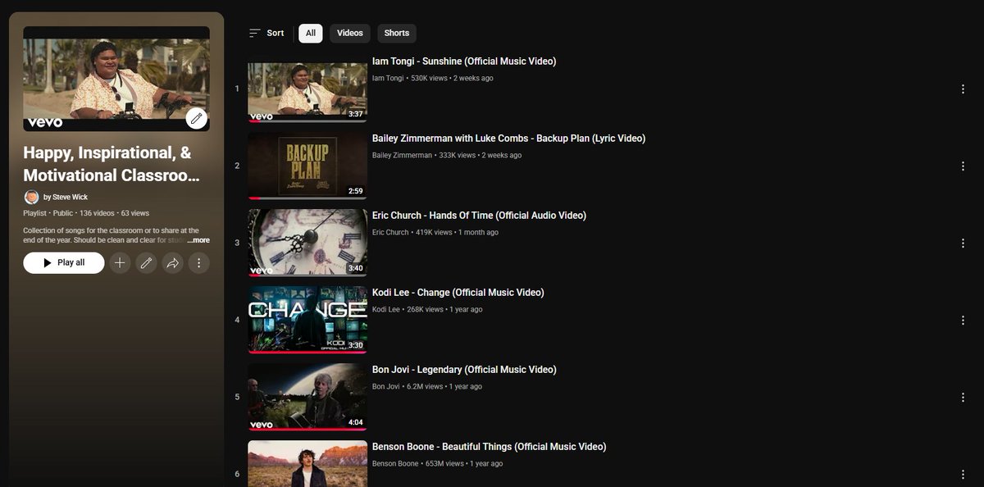Open Backup Plan (Lyric Video) title
The width and height of the screenshot is (984, 487).
coord(508,139)
